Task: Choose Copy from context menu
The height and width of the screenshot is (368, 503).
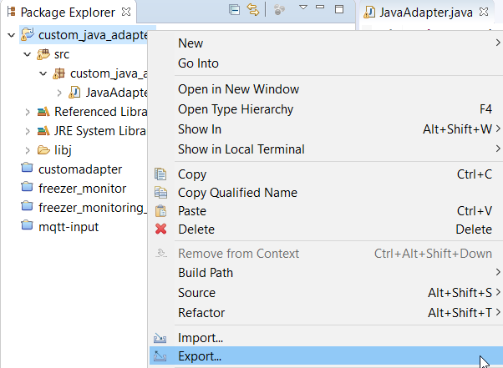Action: point(326,174)
